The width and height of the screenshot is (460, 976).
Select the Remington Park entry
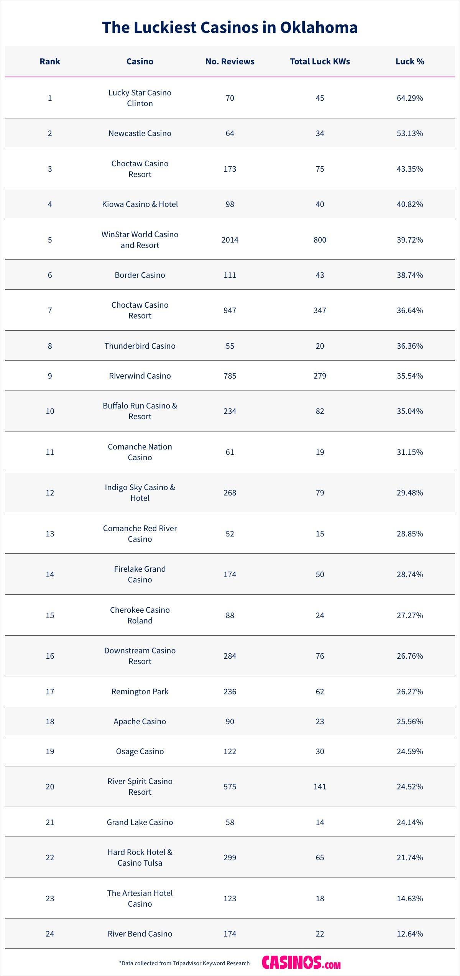pyautogui.click(x=140, y=692)
